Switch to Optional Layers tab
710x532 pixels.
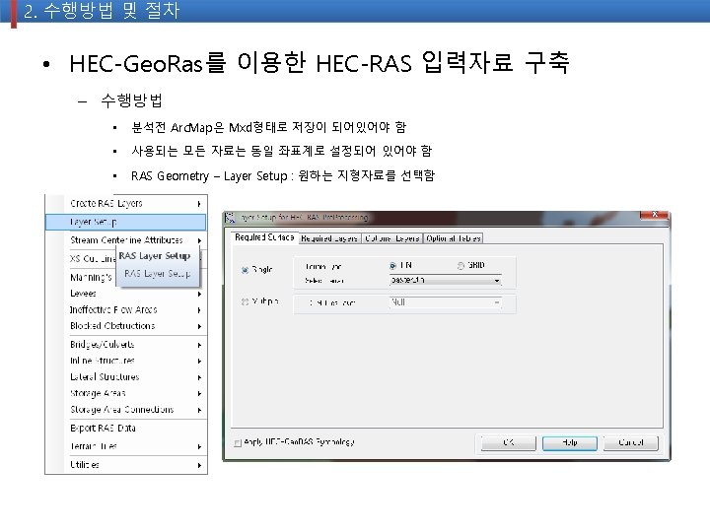392,238
